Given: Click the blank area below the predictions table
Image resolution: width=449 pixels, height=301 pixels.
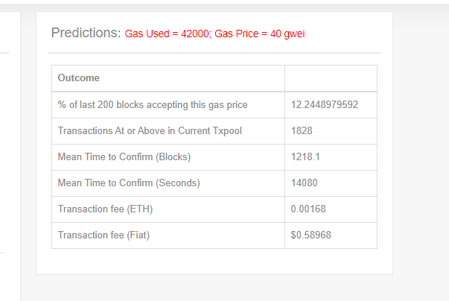Looking at the screenshot, I should 214,262.
